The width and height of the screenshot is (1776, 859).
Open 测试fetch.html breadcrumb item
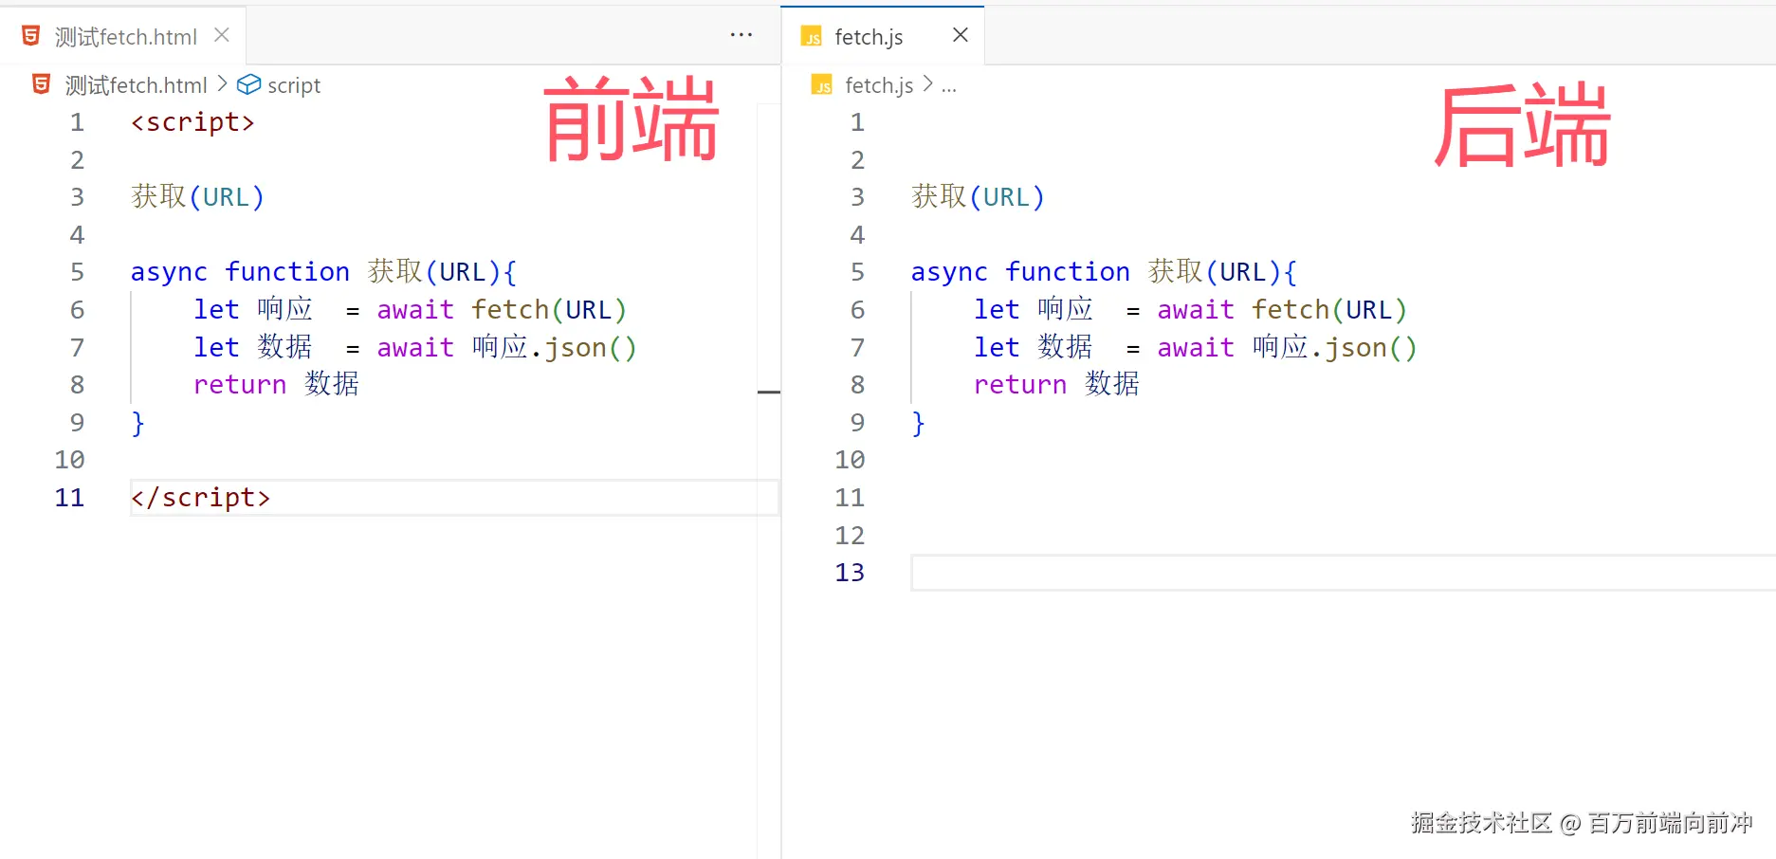coord(136,85)
